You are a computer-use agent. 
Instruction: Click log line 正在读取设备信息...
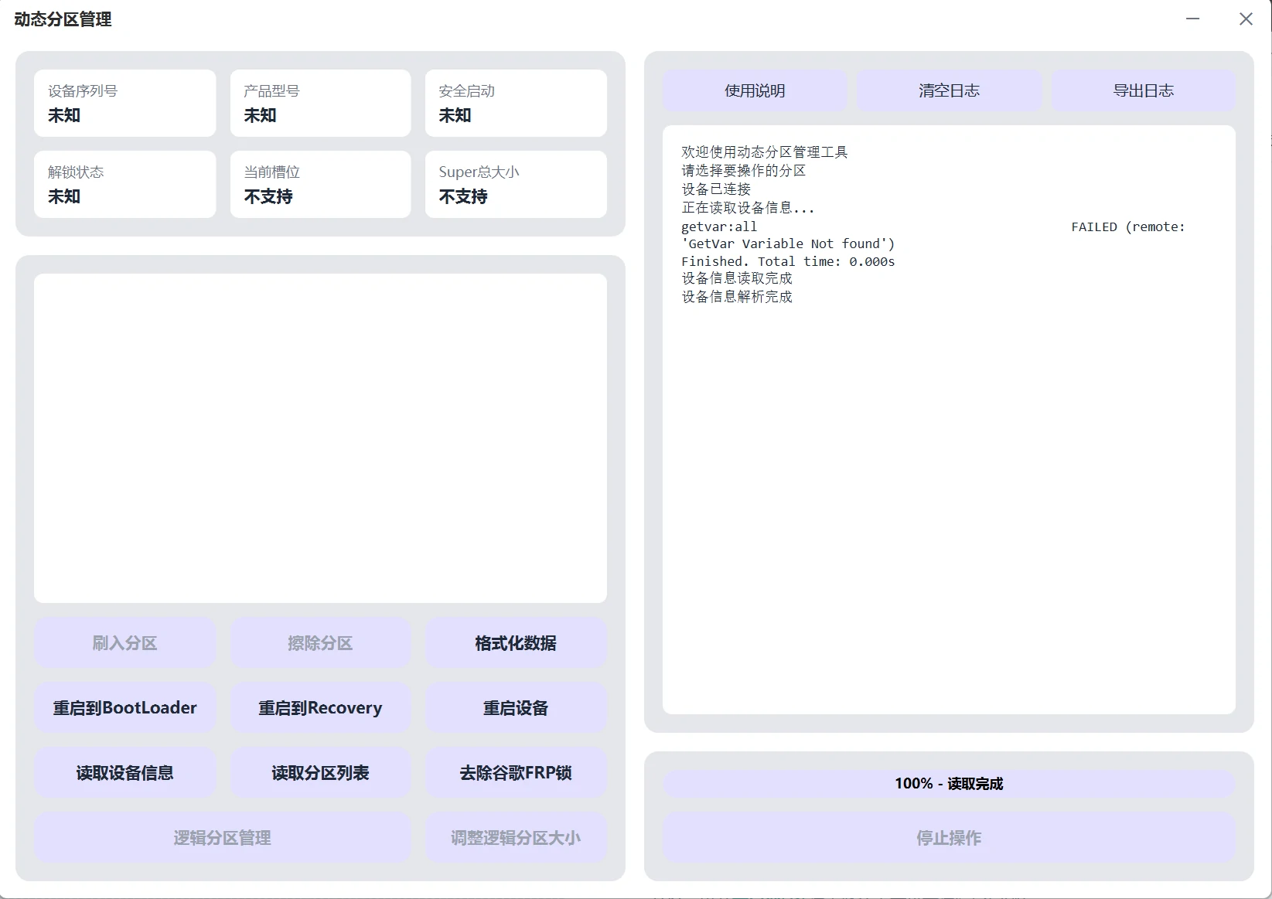(748, 208)
